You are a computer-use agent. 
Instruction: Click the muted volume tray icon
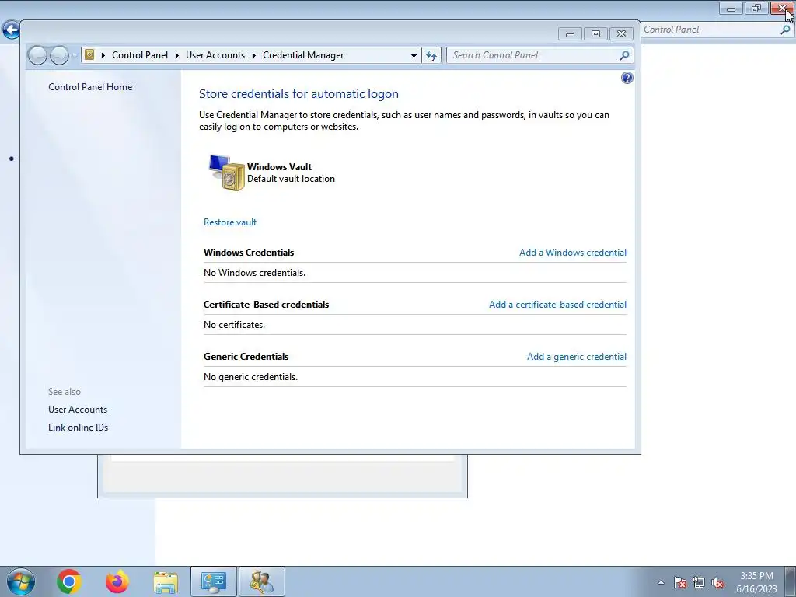point(717,582)
